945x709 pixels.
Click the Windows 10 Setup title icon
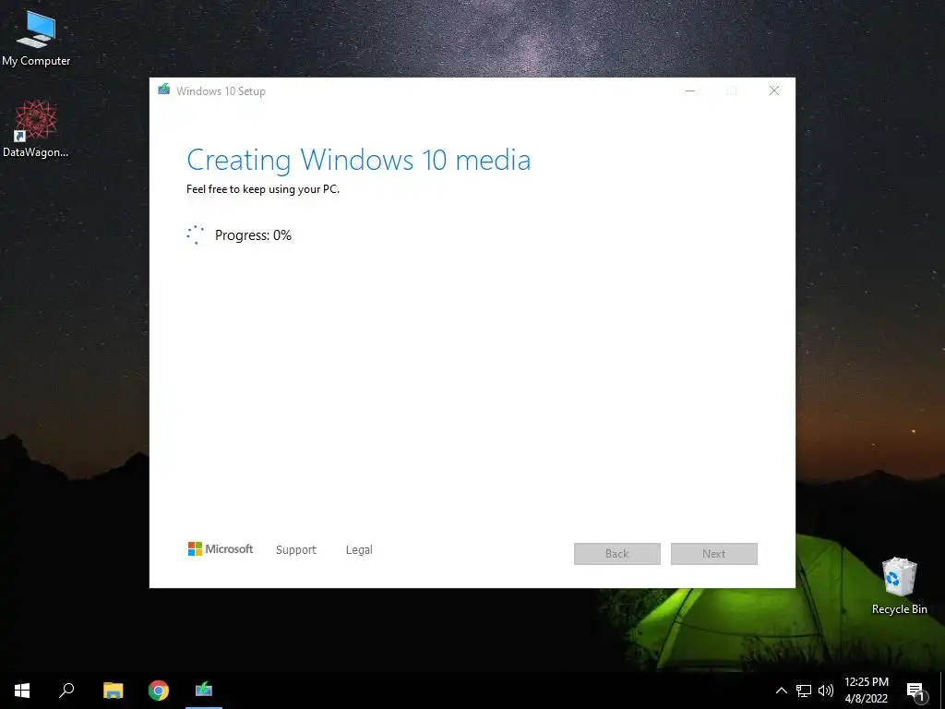point(163,90)
